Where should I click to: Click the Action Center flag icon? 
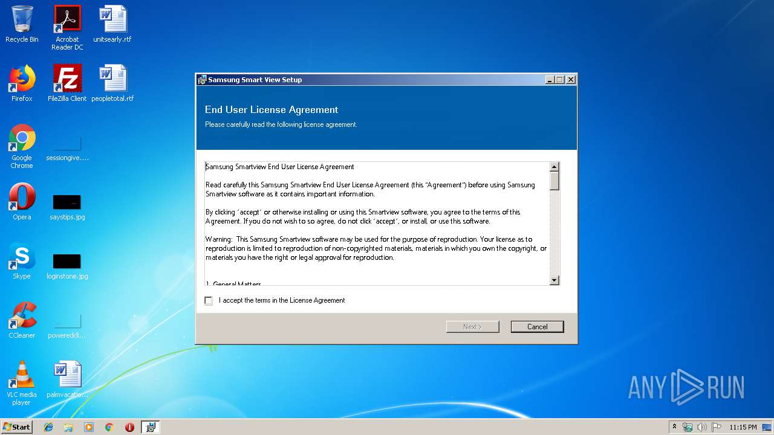click(x=717, y=427)
